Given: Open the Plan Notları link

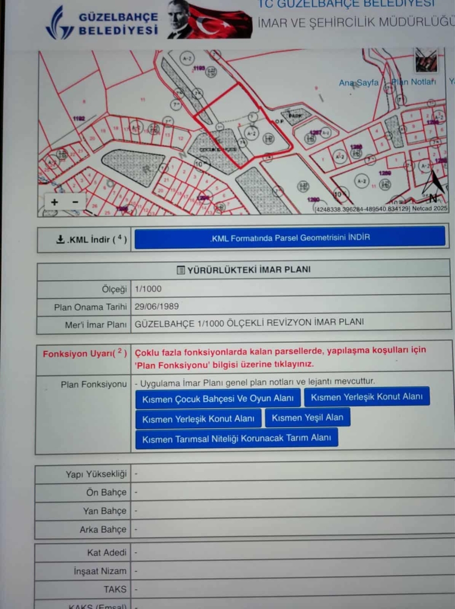Looking at the screenshot, I should coord(413,82).
